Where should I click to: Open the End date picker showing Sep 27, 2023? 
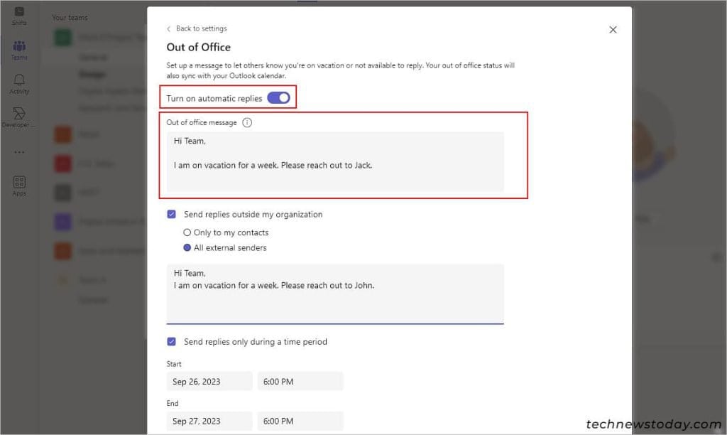point(209,421)
